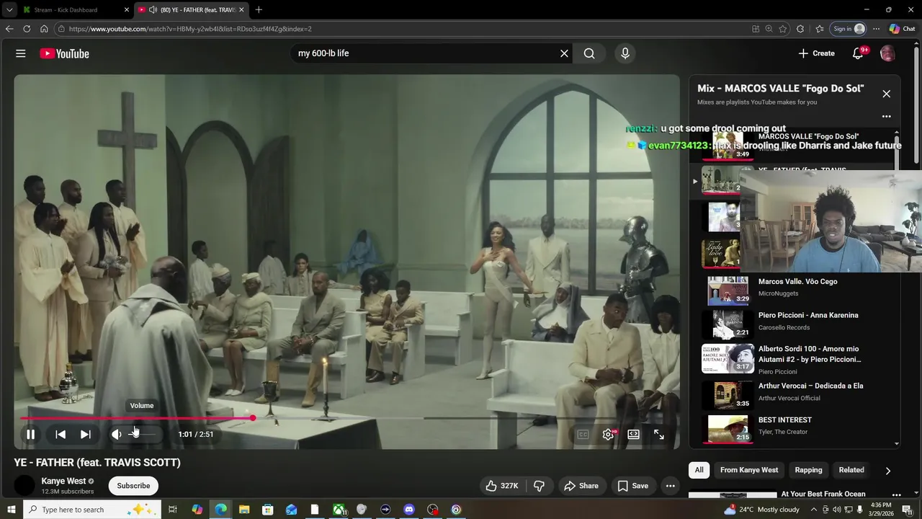
Task: Go back in browser history
Action: [9, 29]
